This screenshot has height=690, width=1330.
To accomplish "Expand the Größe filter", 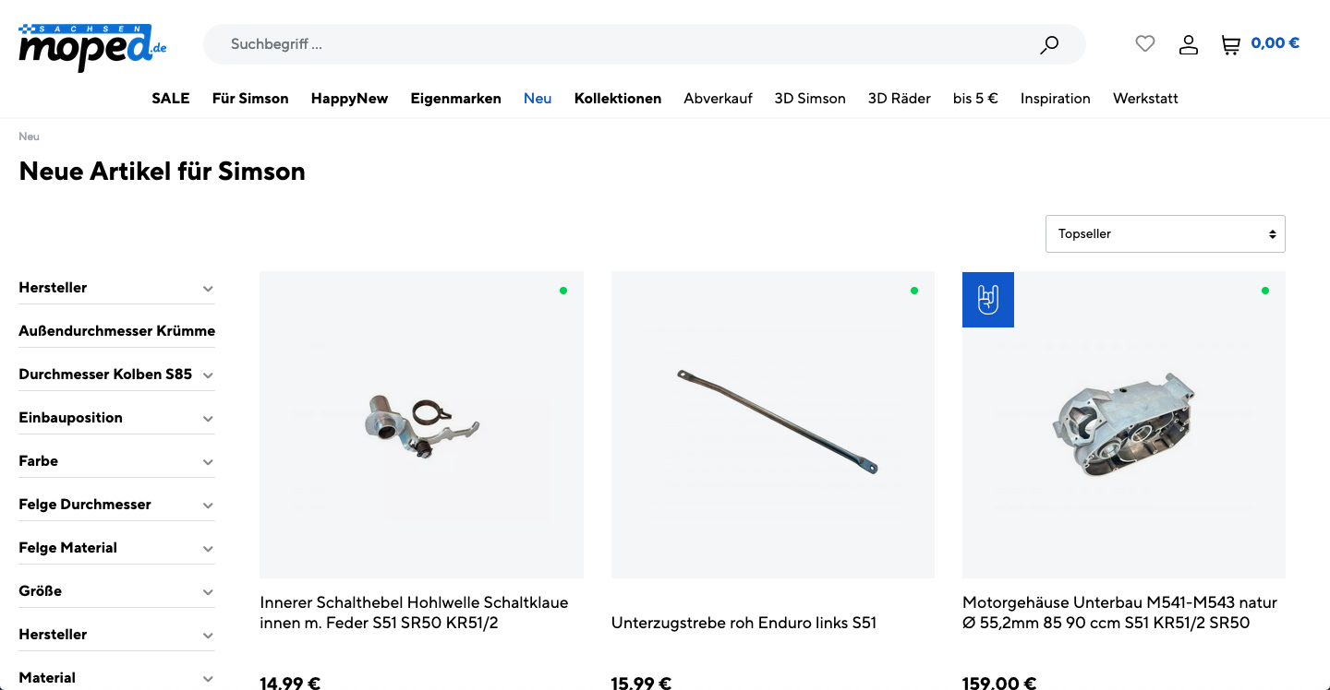I will 116,591.
